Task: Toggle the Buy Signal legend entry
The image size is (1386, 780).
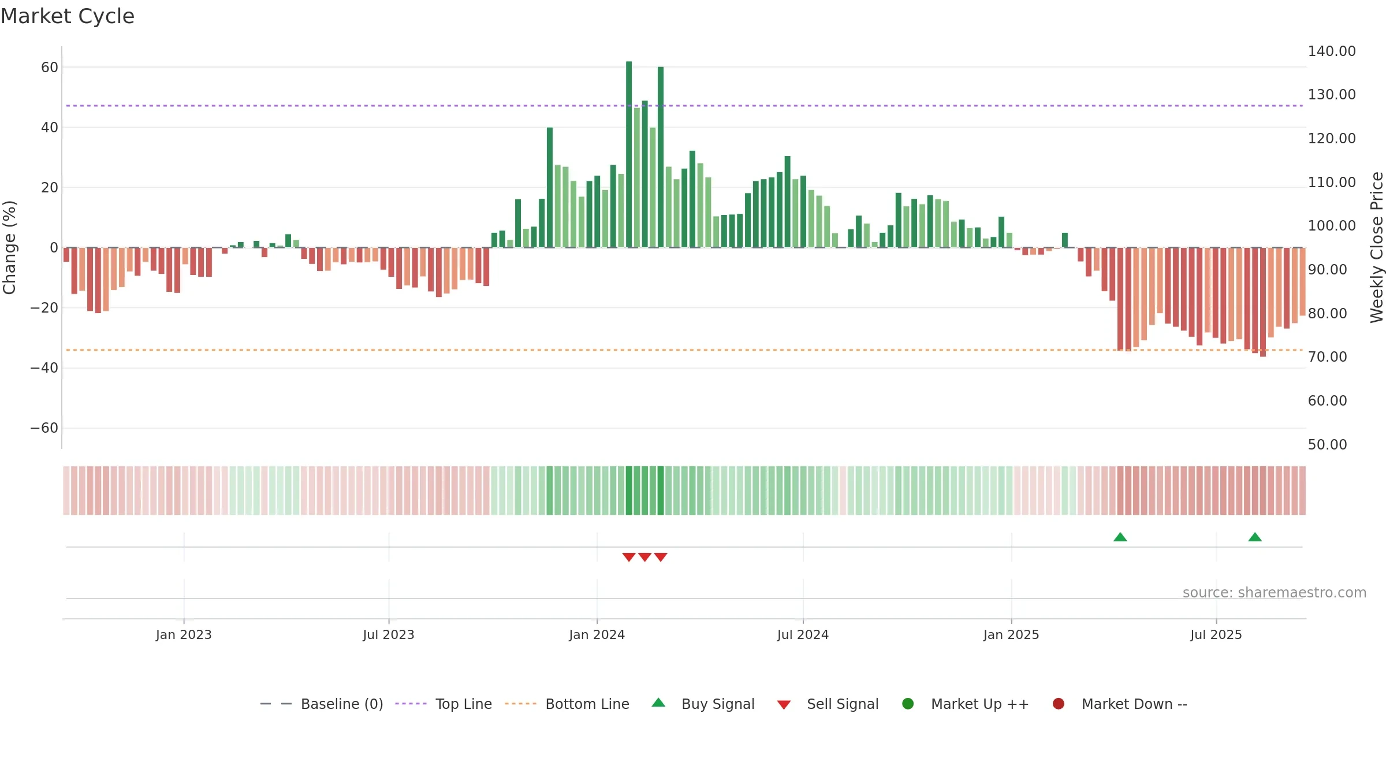Action: (703, 704)
